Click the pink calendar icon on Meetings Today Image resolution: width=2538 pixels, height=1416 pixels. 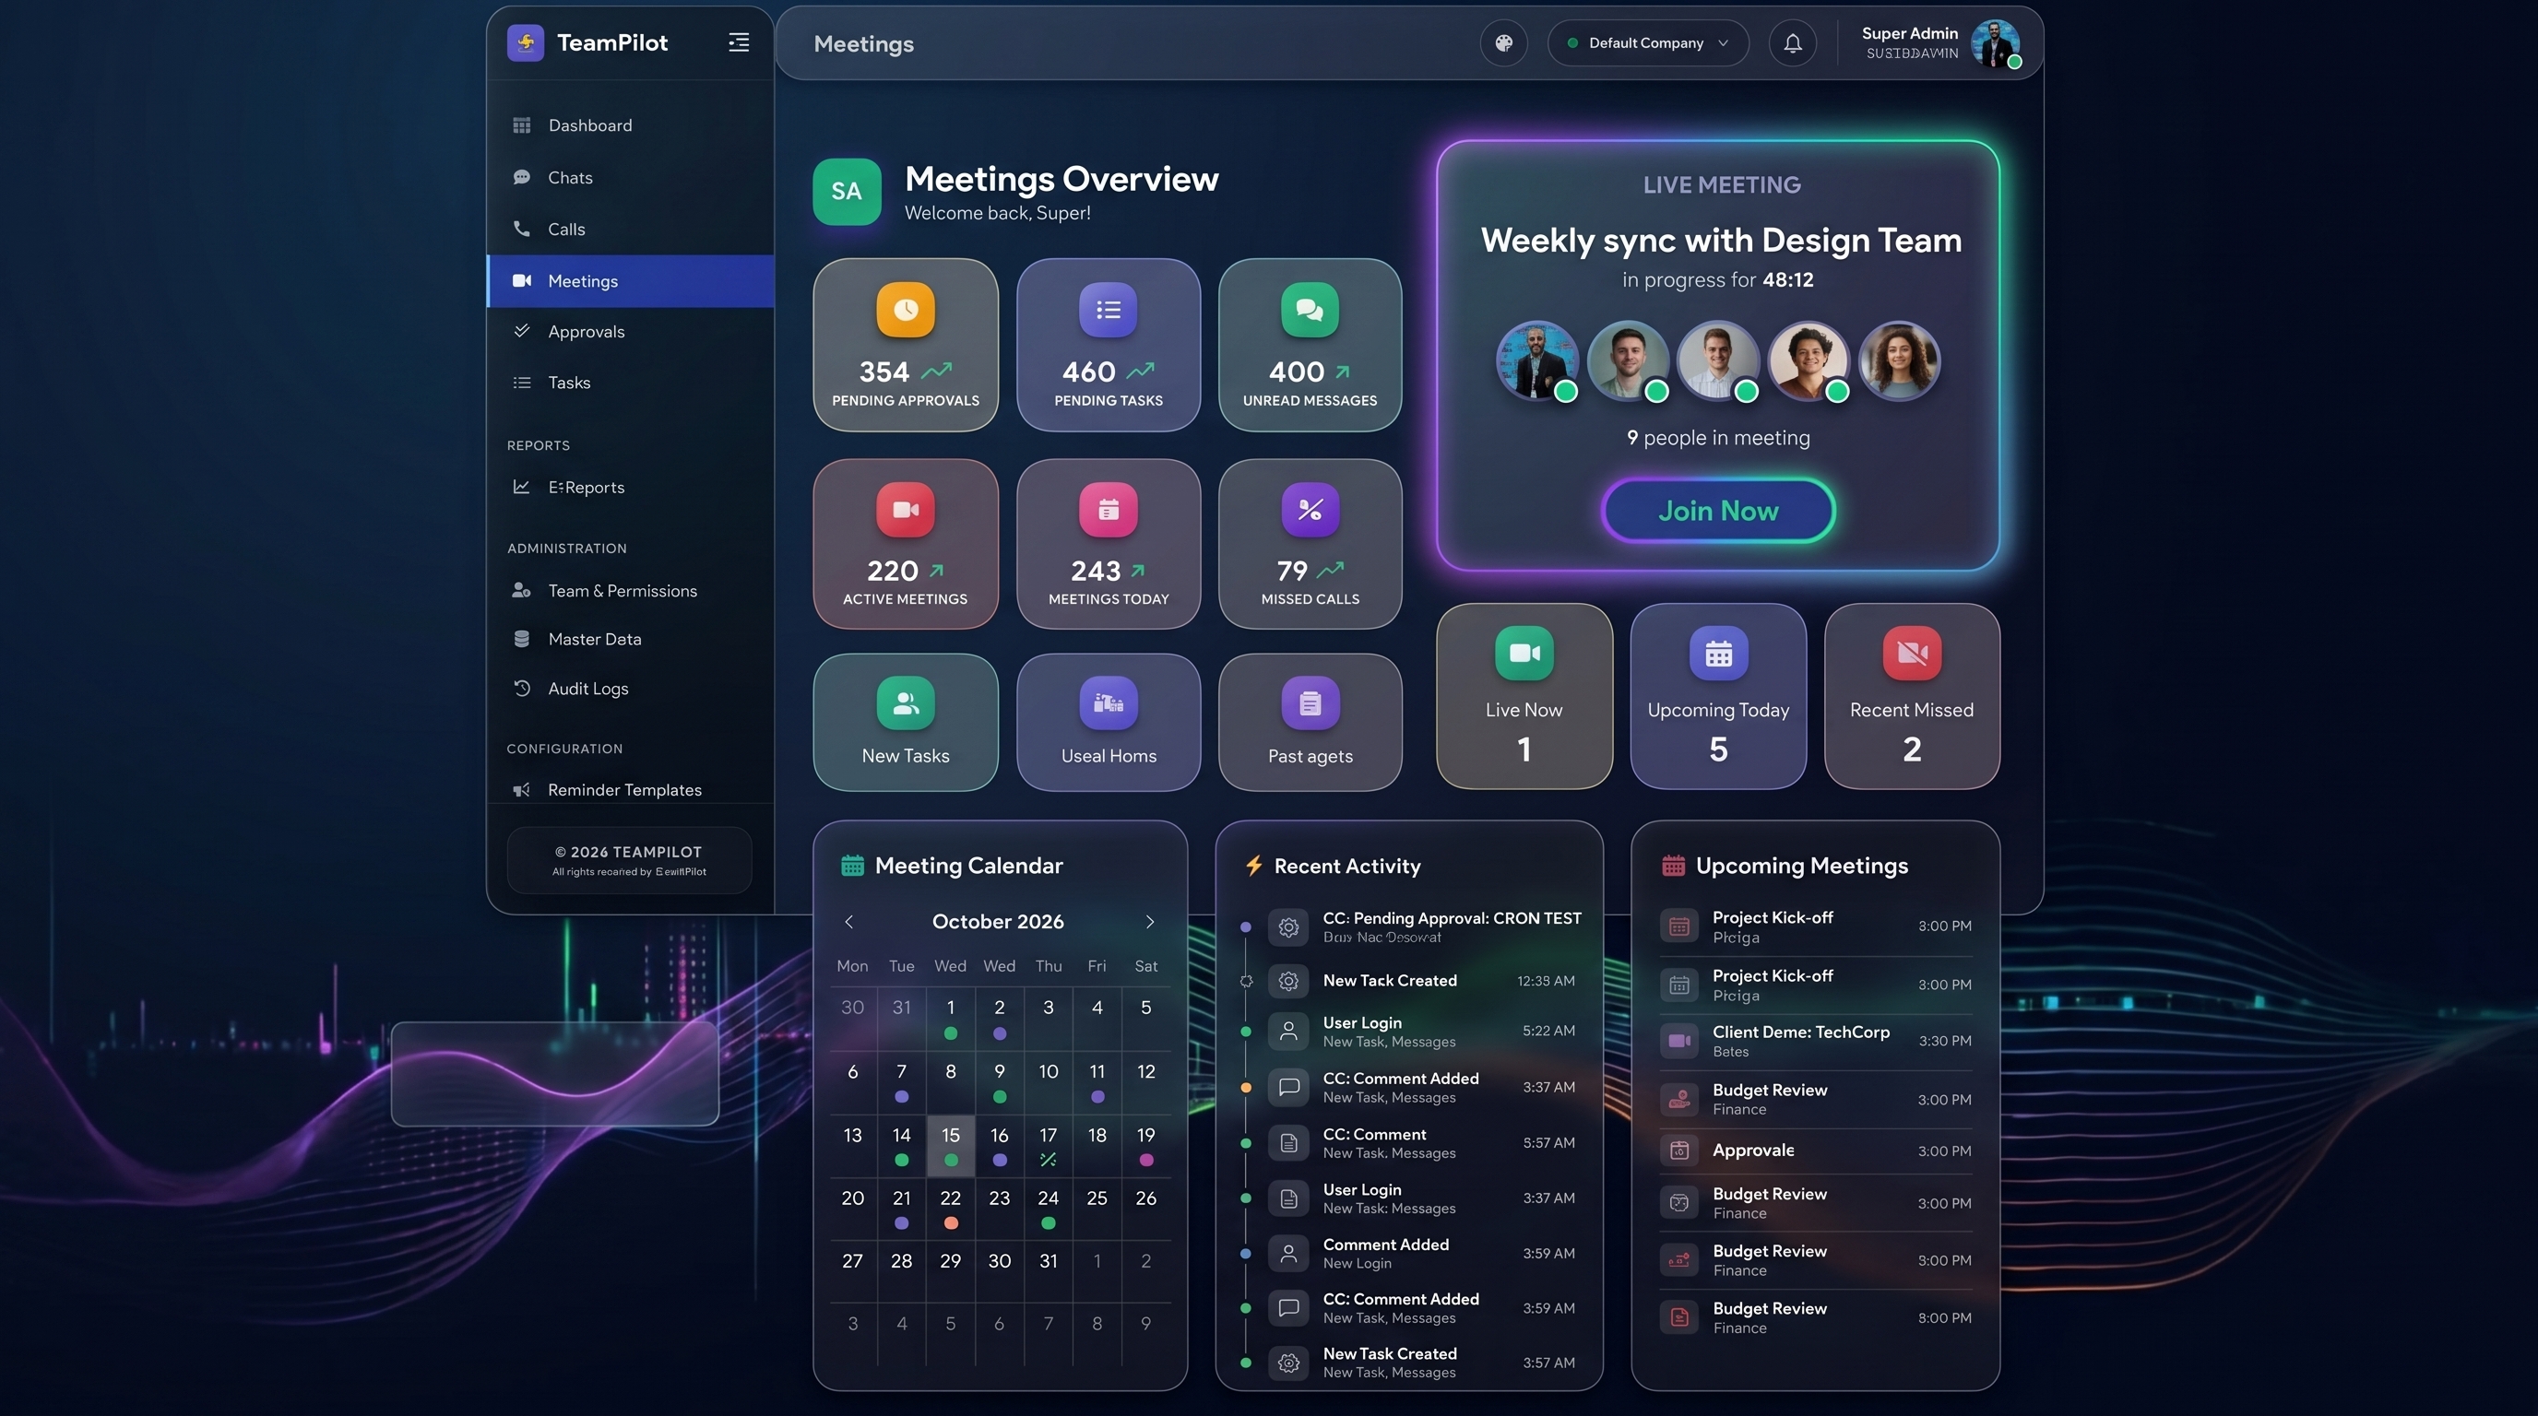point(1109,509)
